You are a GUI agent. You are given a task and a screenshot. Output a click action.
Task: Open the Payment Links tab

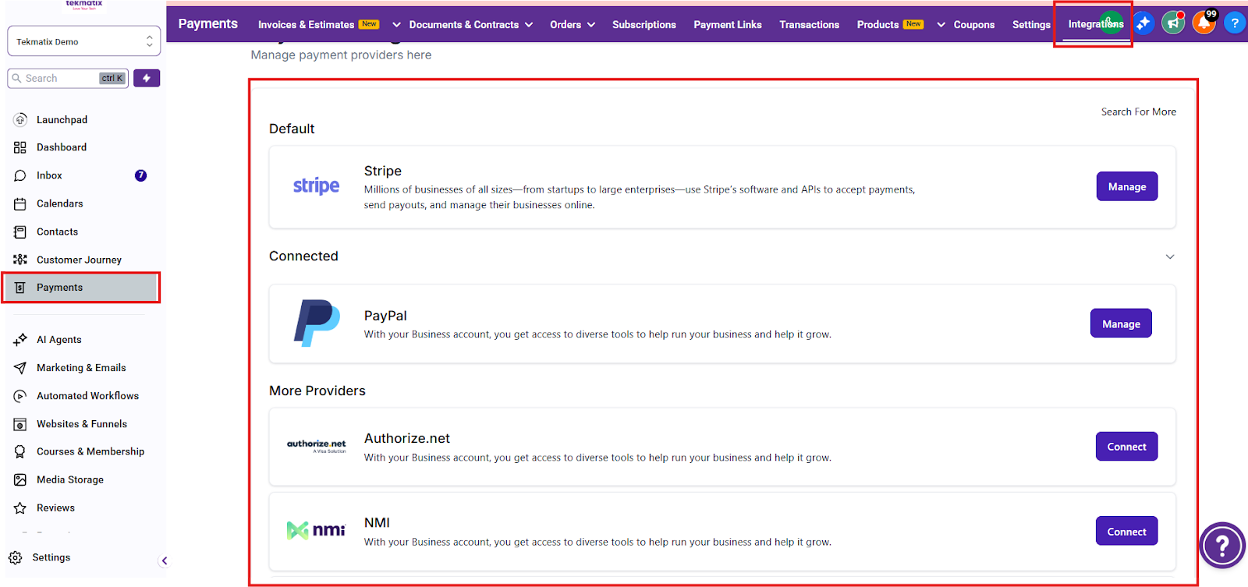727,25
